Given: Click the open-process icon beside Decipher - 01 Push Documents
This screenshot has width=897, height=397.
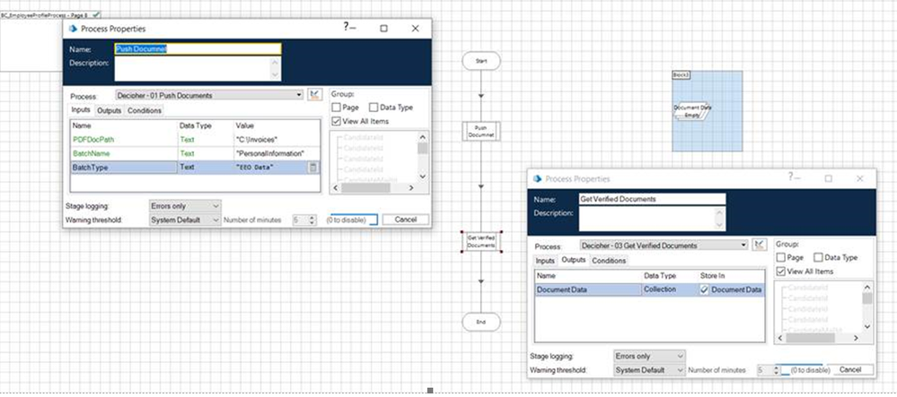Looking at the screenshot, I should 314,94.
